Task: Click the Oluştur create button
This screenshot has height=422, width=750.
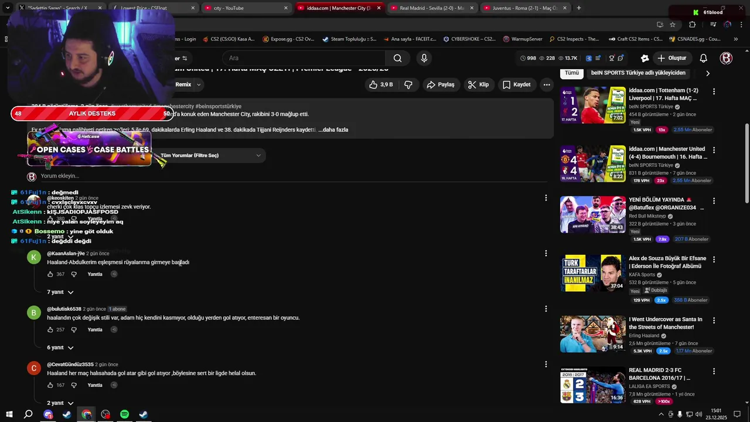Action: [671, 58]
